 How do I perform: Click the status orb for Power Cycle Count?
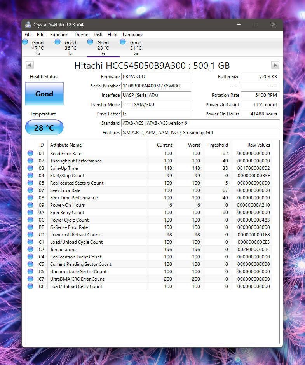point(30,220)
